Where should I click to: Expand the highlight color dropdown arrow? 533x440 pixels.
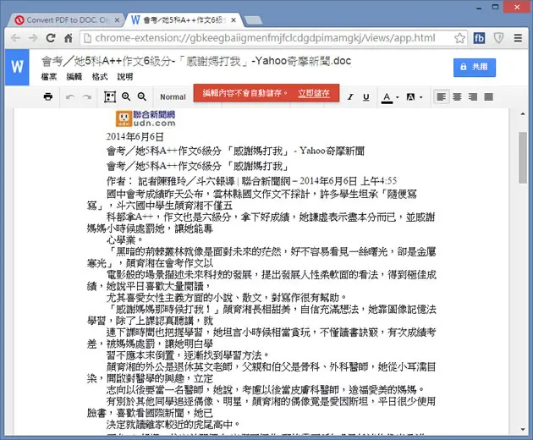point(420,97)
